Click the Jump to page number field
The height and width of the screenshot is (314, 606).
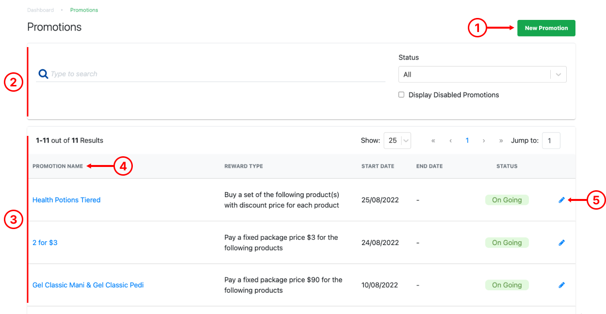[x=551, y=141]
